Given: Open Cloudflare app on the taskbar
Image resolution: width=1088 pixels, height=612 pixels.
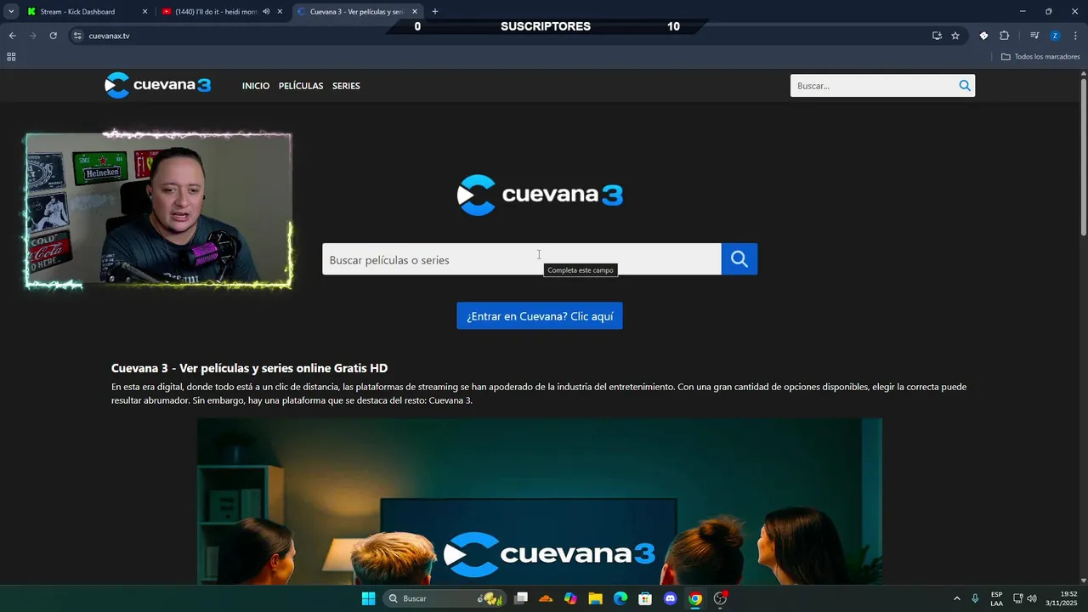Looking at the screenshot, I should click(546, 598).
